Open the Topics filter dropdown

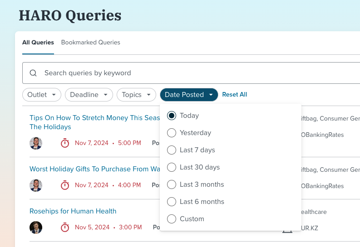point(136,95)
